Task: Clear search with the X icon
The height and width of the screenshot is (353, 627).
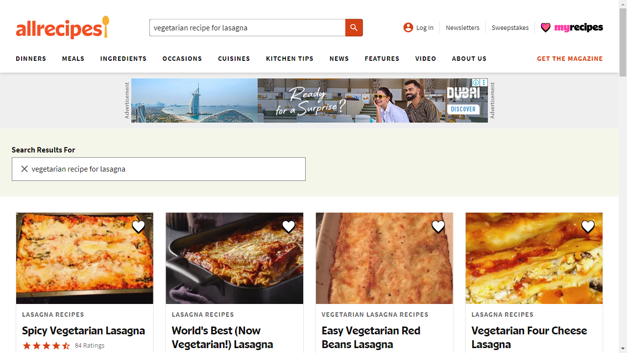Action: [x=24, y=169]
